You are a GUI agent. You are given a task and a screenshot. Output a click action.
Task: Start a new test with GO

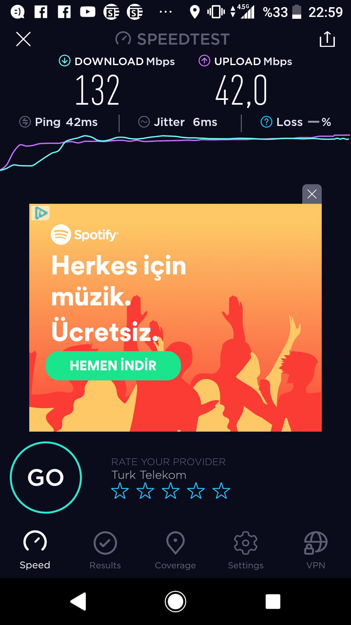click(46, 478)
